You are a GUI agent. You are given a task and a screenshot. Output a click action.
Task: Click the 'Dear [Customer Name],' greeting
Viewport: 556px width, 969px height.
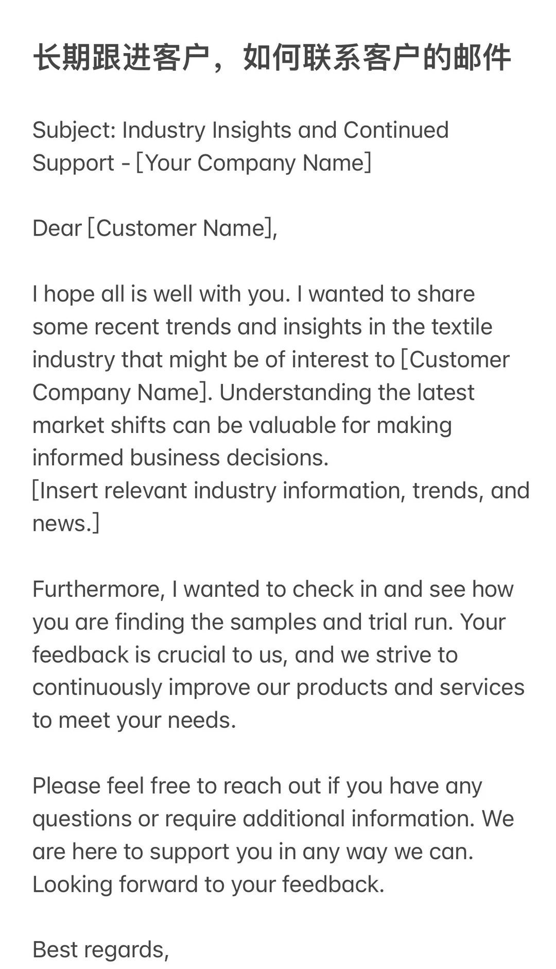[155, 228]
